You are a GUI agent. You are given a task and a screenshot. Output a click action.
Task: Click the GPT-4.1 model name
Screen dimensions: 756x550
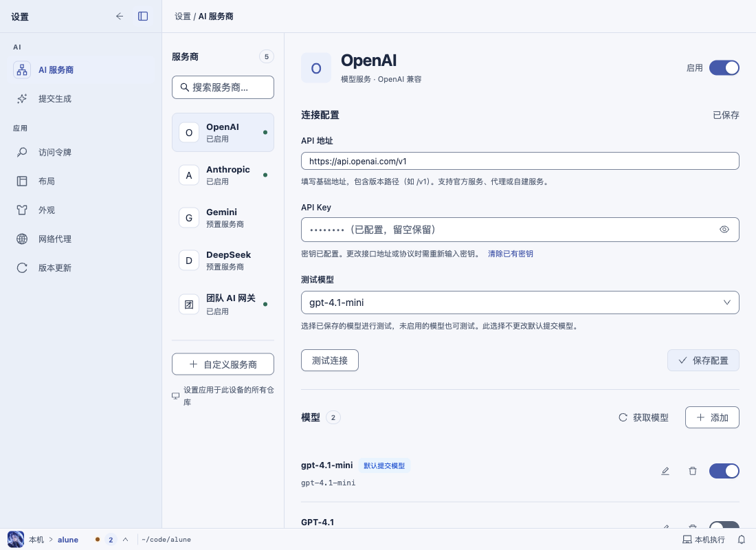(318, 522)
